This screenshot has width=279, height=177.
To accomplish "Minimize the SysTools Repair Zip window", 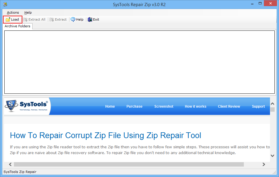I will 252,3.
